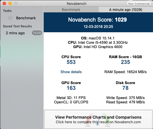Click the CPU: Intel Core i5-4590 line
153x129 pixels.
pos(98,43)
